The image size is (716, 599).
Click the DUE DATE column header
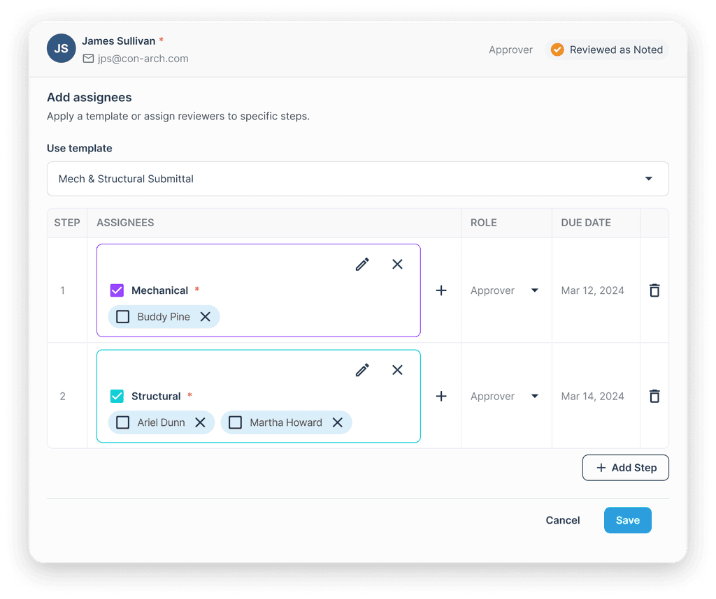[x=587, y=222]
